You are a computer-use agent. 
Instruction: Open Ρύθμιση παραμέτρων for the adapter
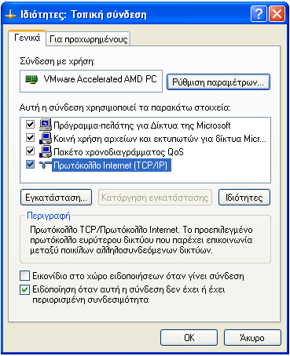pos(218,82)
